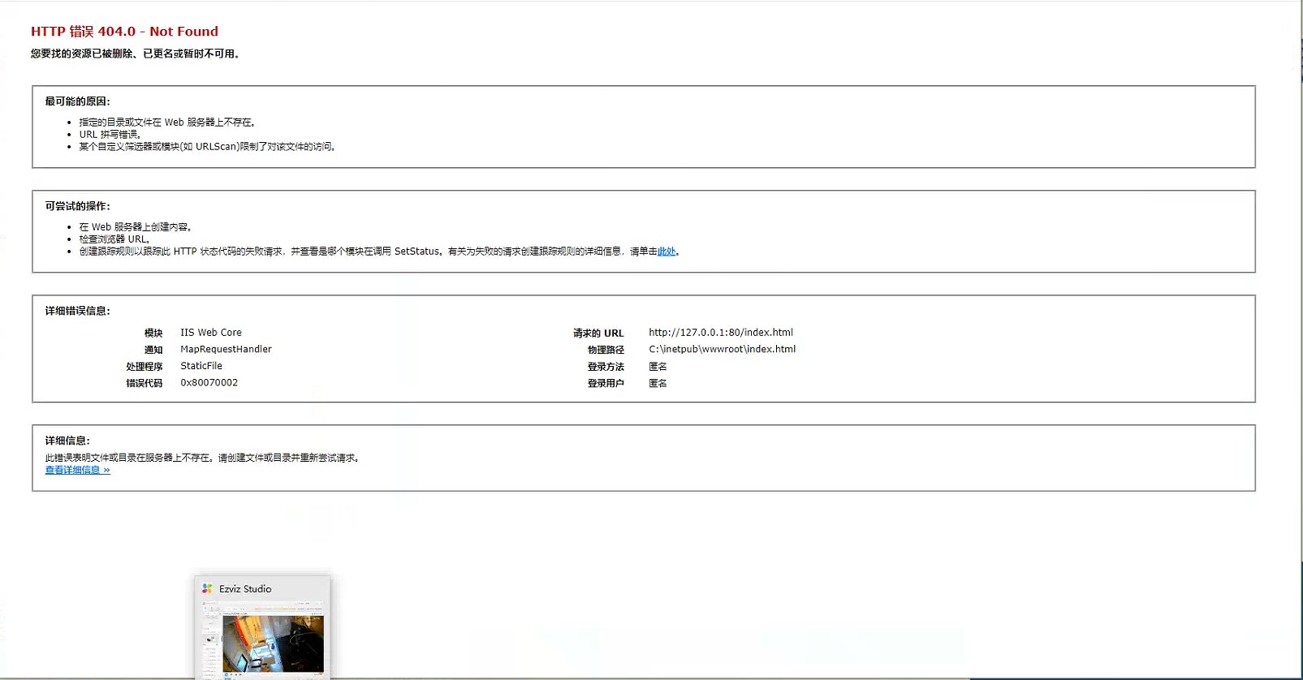Click the StaticFile handler value
Image resolution: width=1303 pixels, height=680 pixels.
pos(201,366)
